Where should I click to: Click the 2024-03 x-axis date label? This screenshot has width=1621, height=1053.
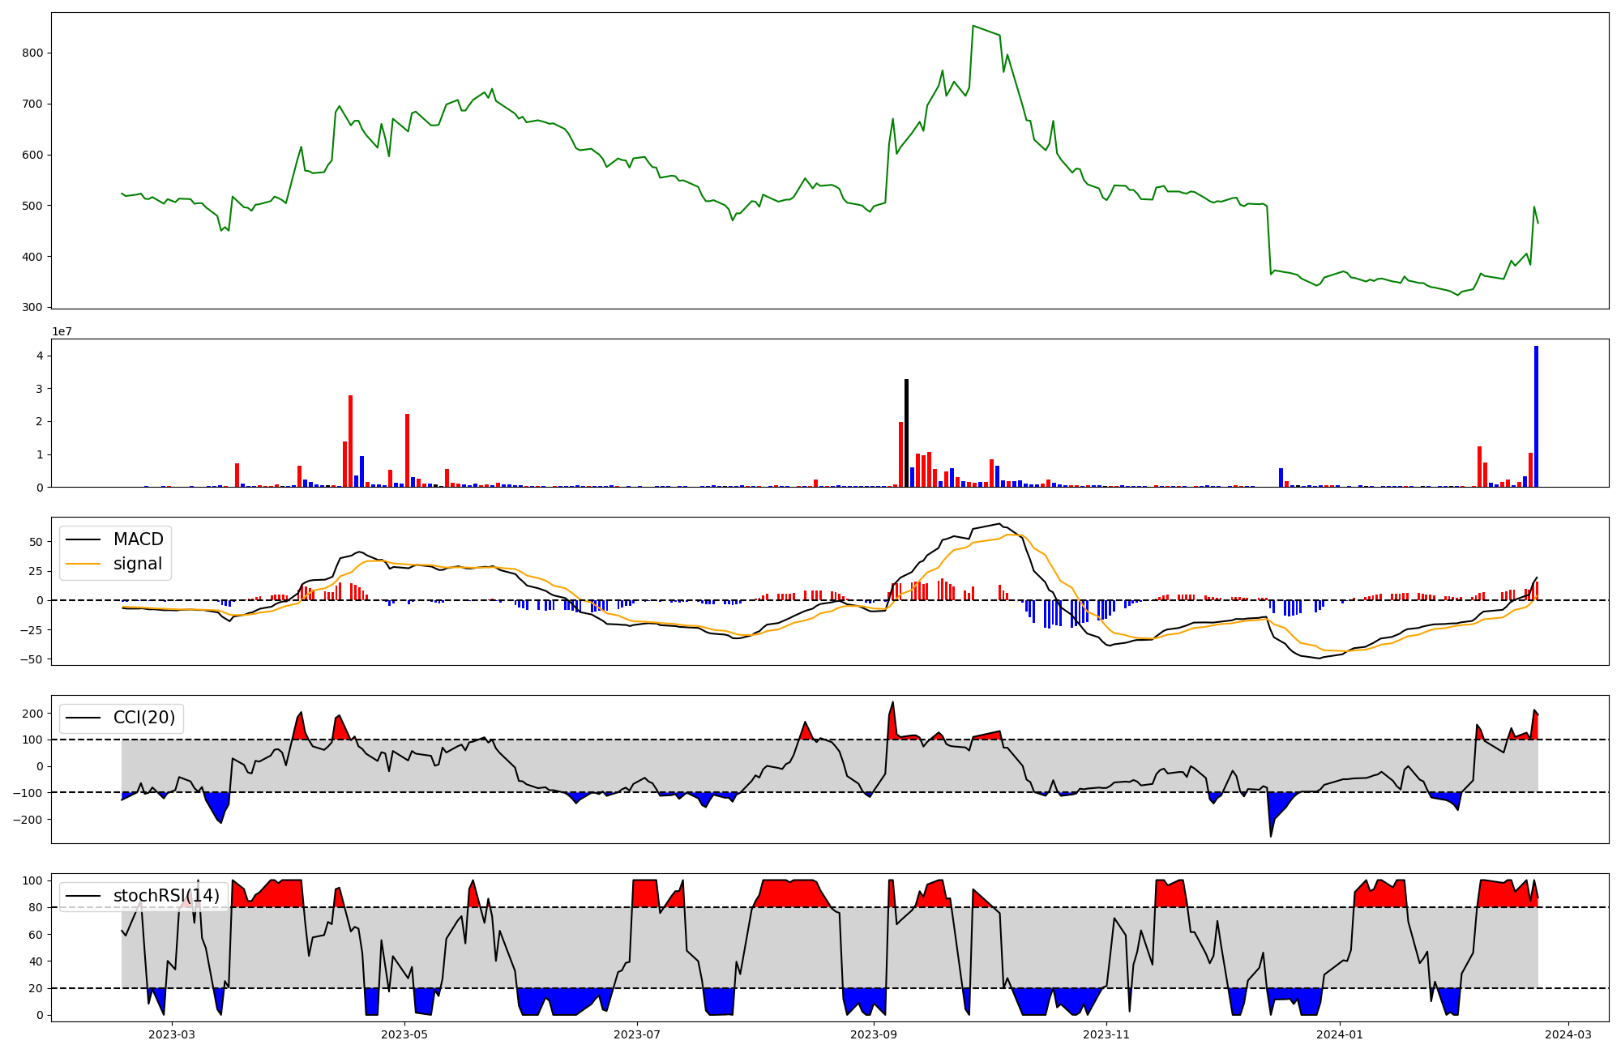pos(1568,1034)
